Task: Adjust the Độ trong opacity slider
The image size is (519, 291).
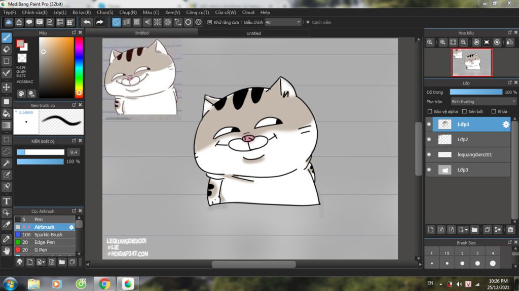Action: pos(476,92)
